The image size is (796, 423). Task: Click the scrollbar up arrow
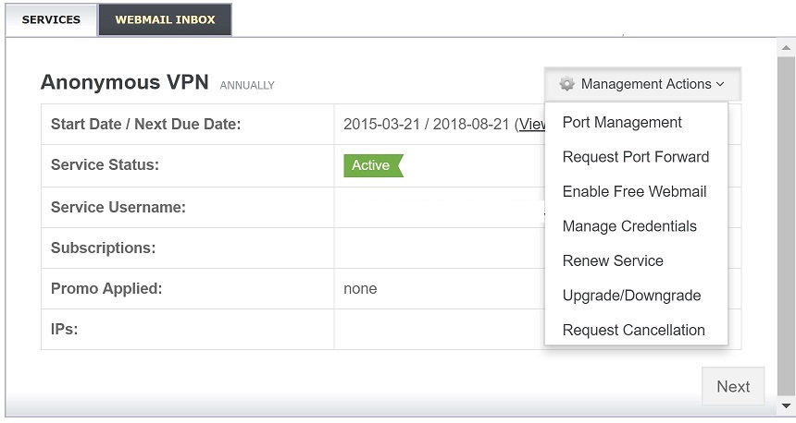[x=786, y=48]
